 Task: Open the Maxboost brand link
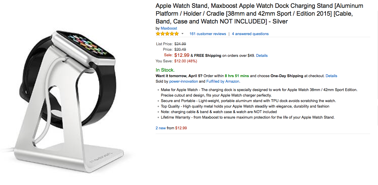pyautogui.click(x=169, y=28)
